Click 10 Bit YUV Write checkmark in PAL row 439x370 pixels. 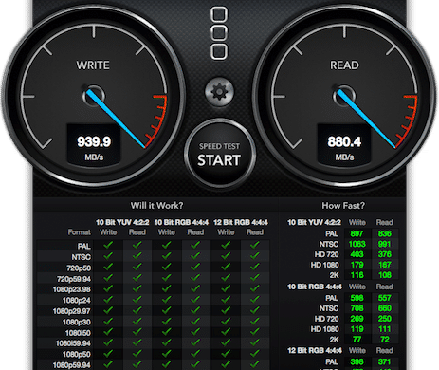[x=108, y=245]
